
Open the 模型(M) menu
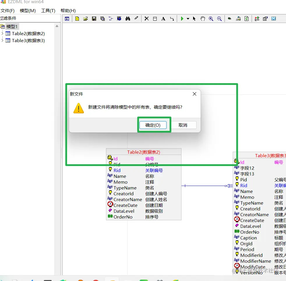click(x=28, y=11)
